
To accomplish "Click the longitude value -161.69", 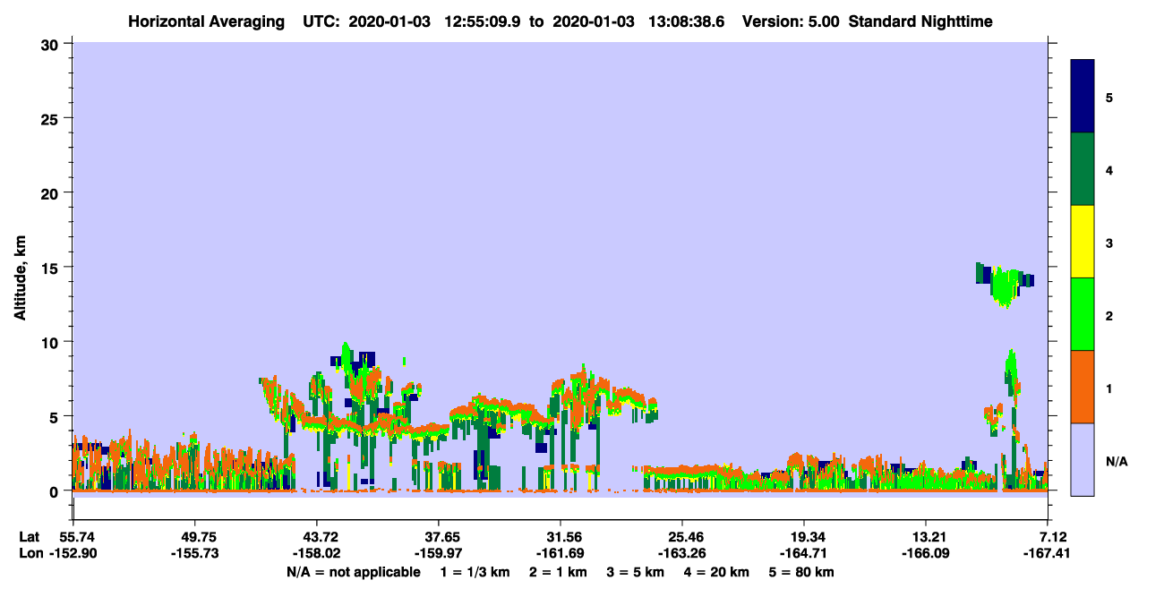I will pos(560,554).
